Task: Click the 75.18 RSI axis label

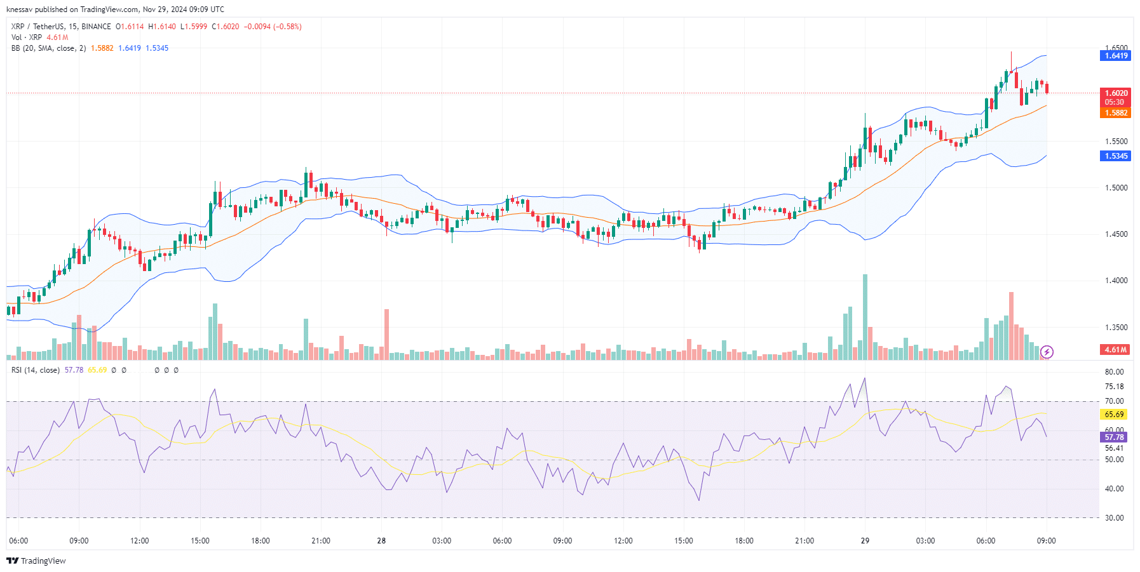Action: [x=1114, y=387]
